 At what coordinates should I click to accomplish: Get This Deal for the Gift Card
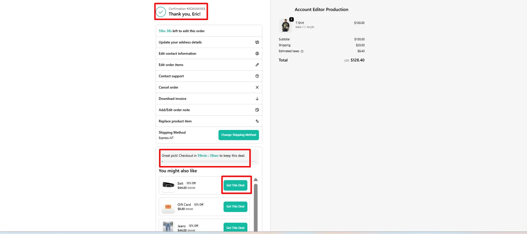click(x=236, y=207)
